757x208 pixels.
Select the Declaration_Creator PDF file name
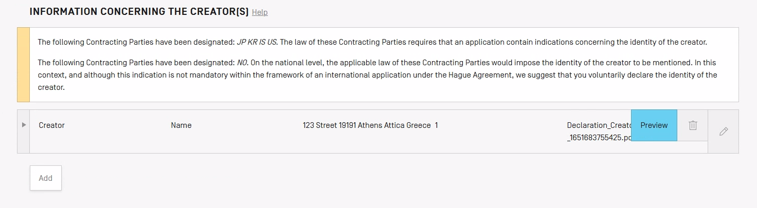pyautogui.click(x=599, y=125)
